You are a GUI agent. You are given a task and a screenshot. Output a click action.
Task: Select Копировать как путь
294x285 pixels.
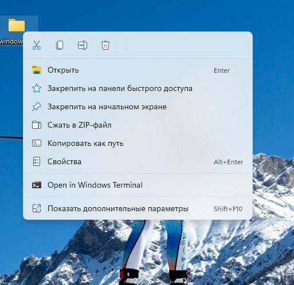[x=138, y=144]
